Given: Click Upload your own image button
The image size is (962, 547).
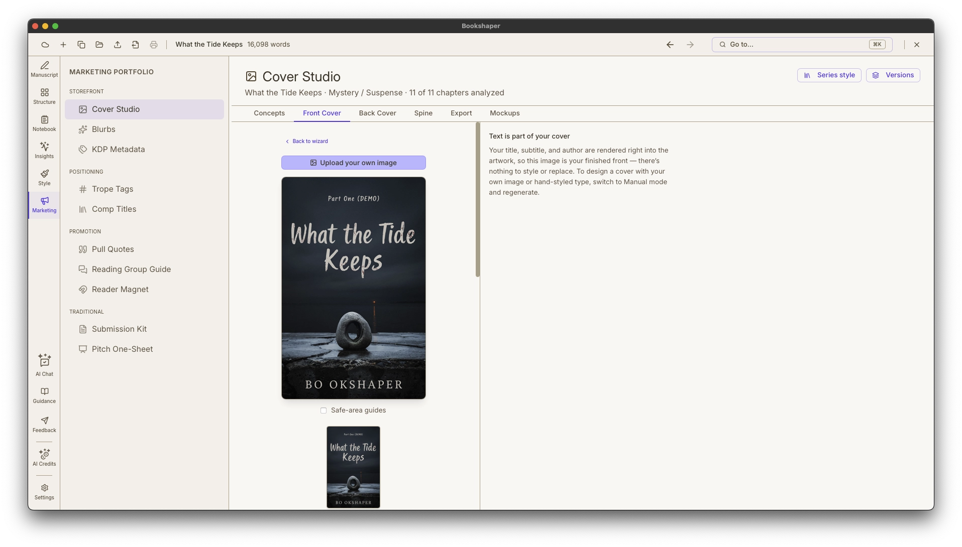Looking at the screenshot, I should click(354, 163).
